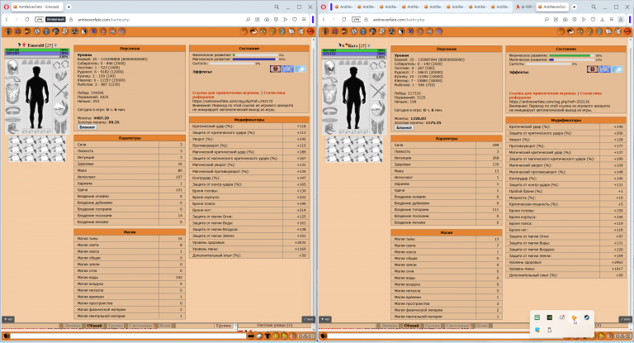Switch to Общий chat tab in left window
The image size is (634, 343).
[x=94, y=326]
